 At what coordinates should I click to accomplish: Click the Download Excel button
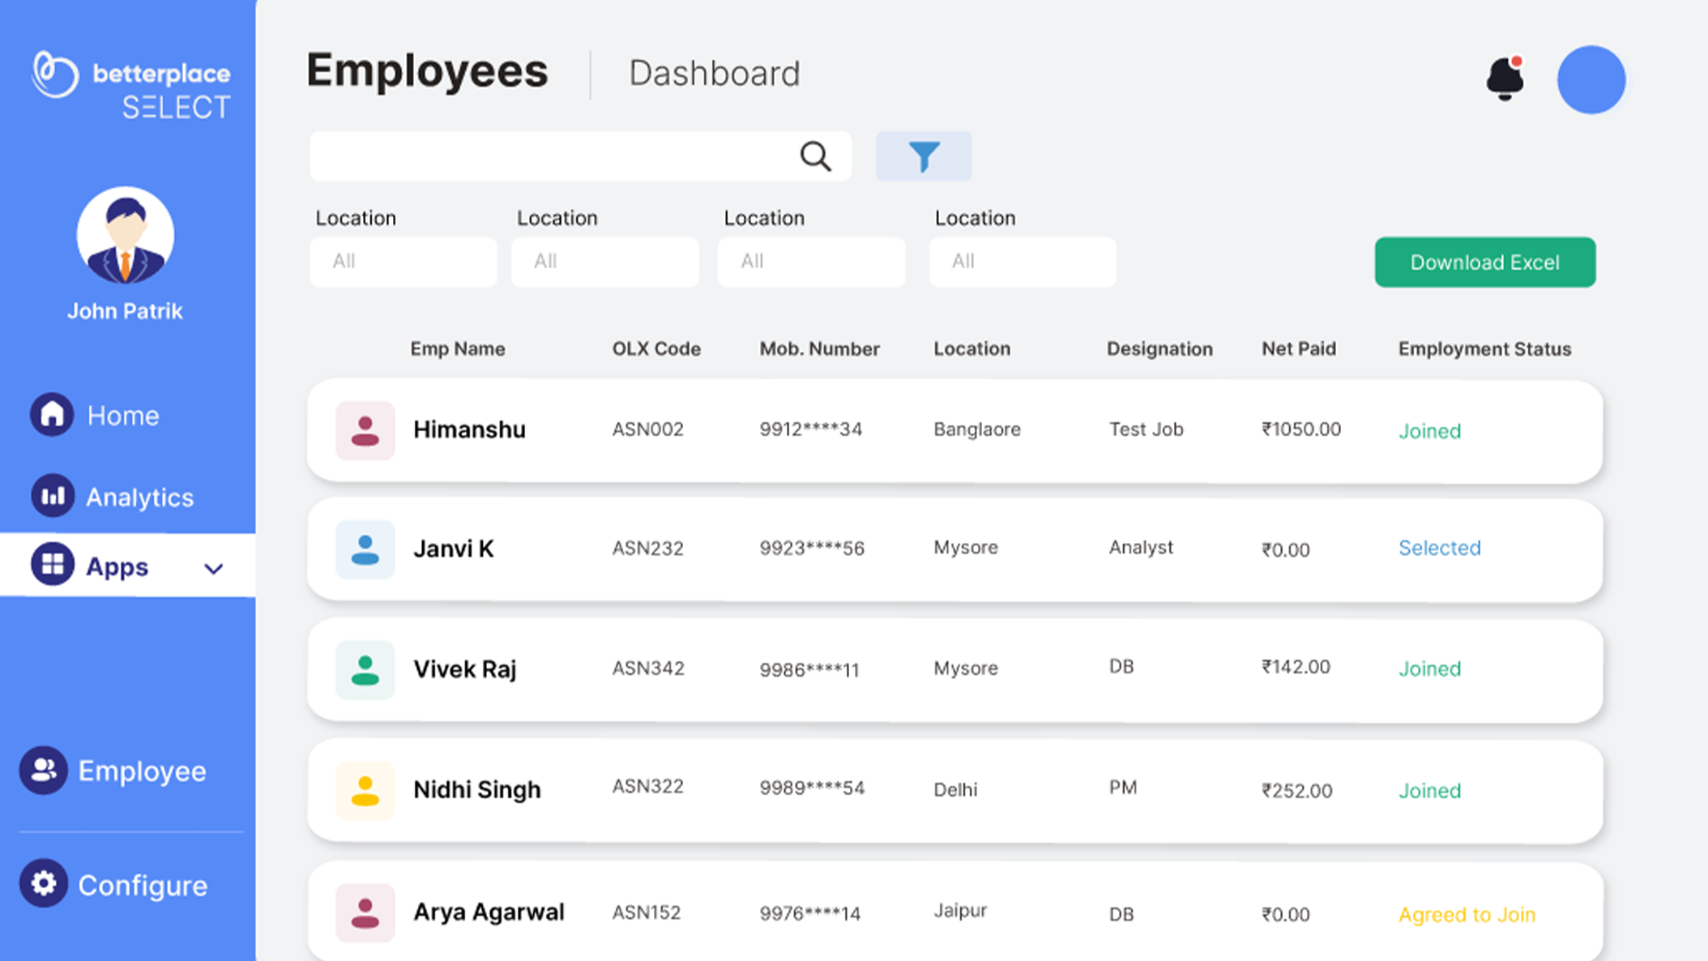pos(1484,263)
